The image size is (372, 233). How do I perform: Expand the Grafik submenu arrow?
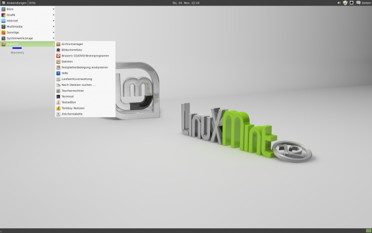click(53, 15)
